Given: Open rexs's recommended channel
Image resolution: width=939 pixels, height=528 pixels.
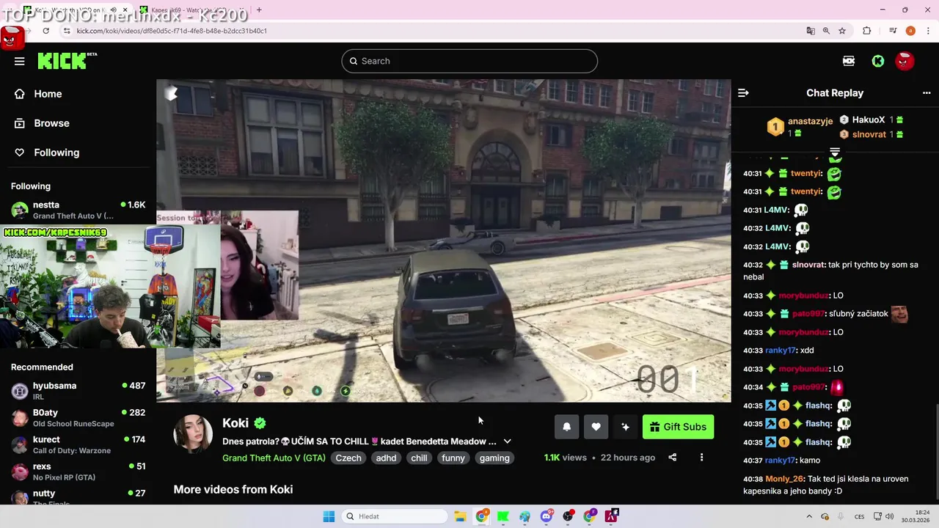Looking at the screenshot, I should point(78,472).
